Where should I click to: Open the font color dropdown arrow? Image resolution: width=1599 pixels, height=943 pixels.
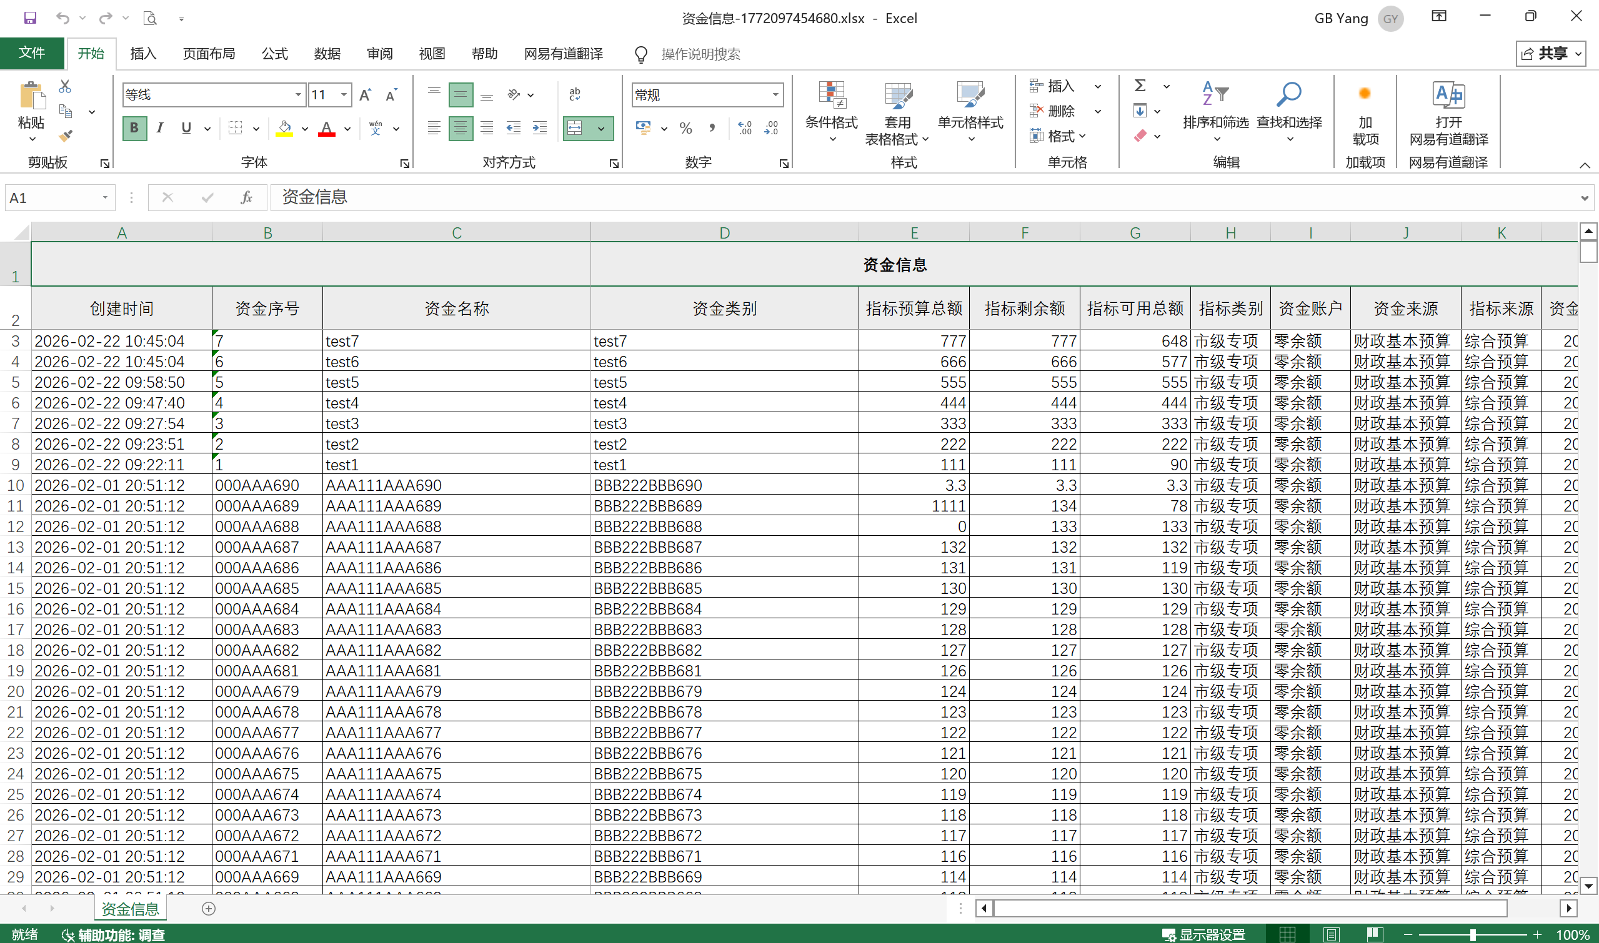tap(348, 129)
